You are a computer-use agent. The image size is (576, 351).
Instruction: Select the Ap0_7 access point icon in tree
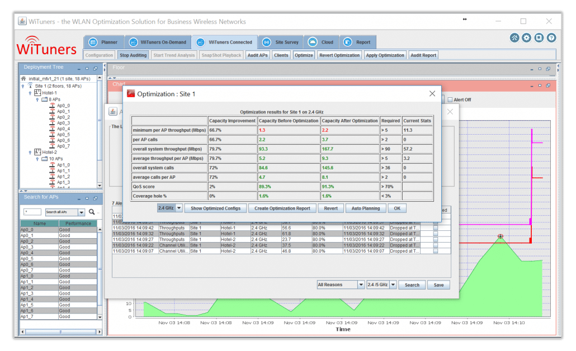[52, 146]
